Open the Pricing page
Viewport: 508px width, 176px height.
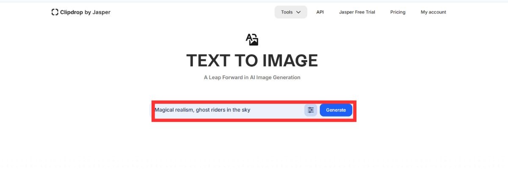coord(398,12)
